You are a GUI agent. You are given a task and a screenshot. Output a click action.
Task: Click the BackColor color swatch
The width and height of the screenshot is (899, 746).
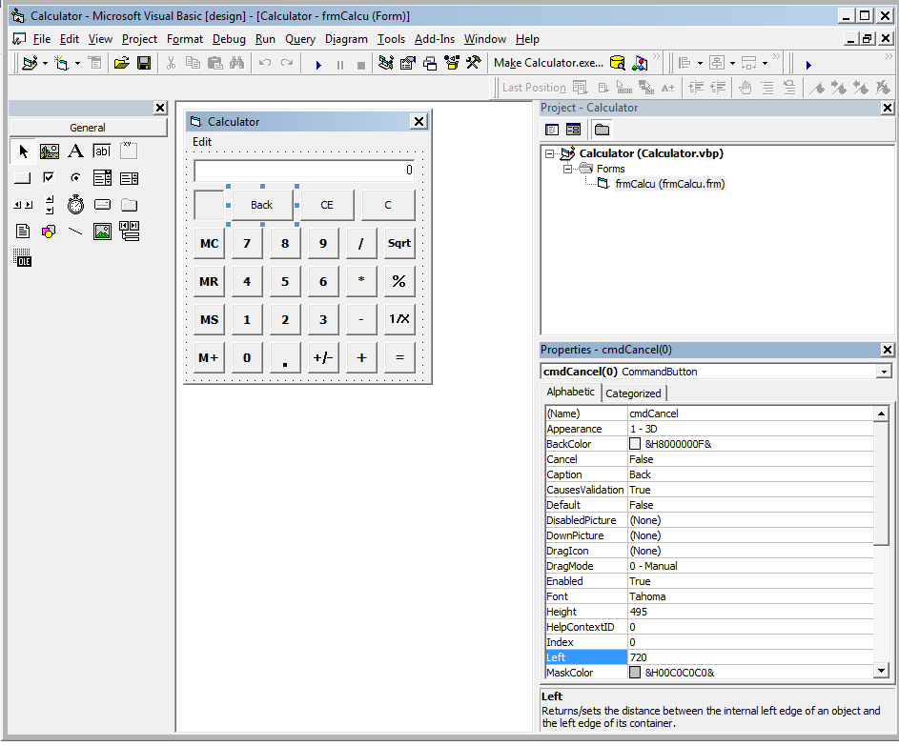pos(635,444)
